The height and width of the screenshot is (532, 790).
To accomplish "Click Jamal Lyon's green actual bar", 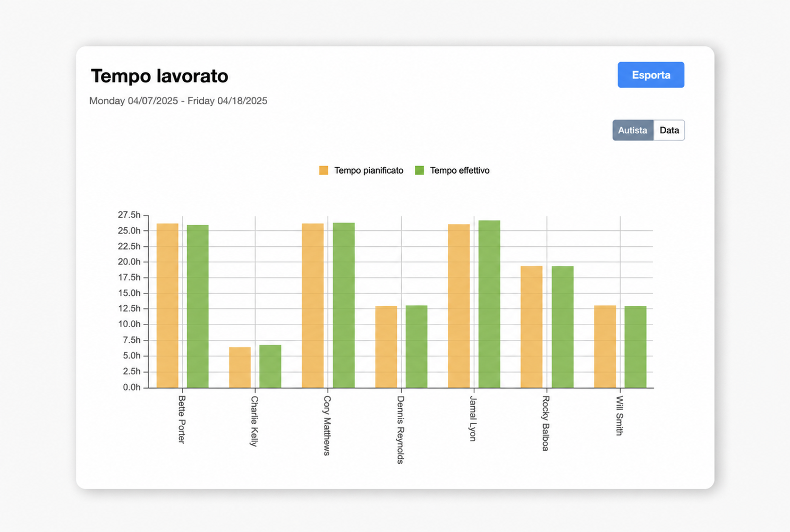I will (489, 304).
